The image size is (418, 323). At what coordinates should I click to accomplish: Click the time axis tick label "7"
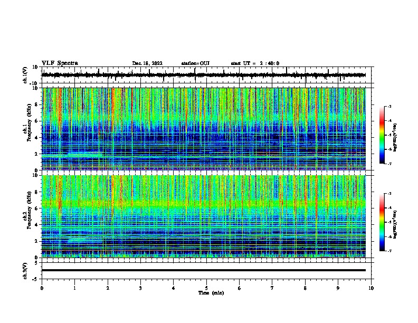(272, 288)
